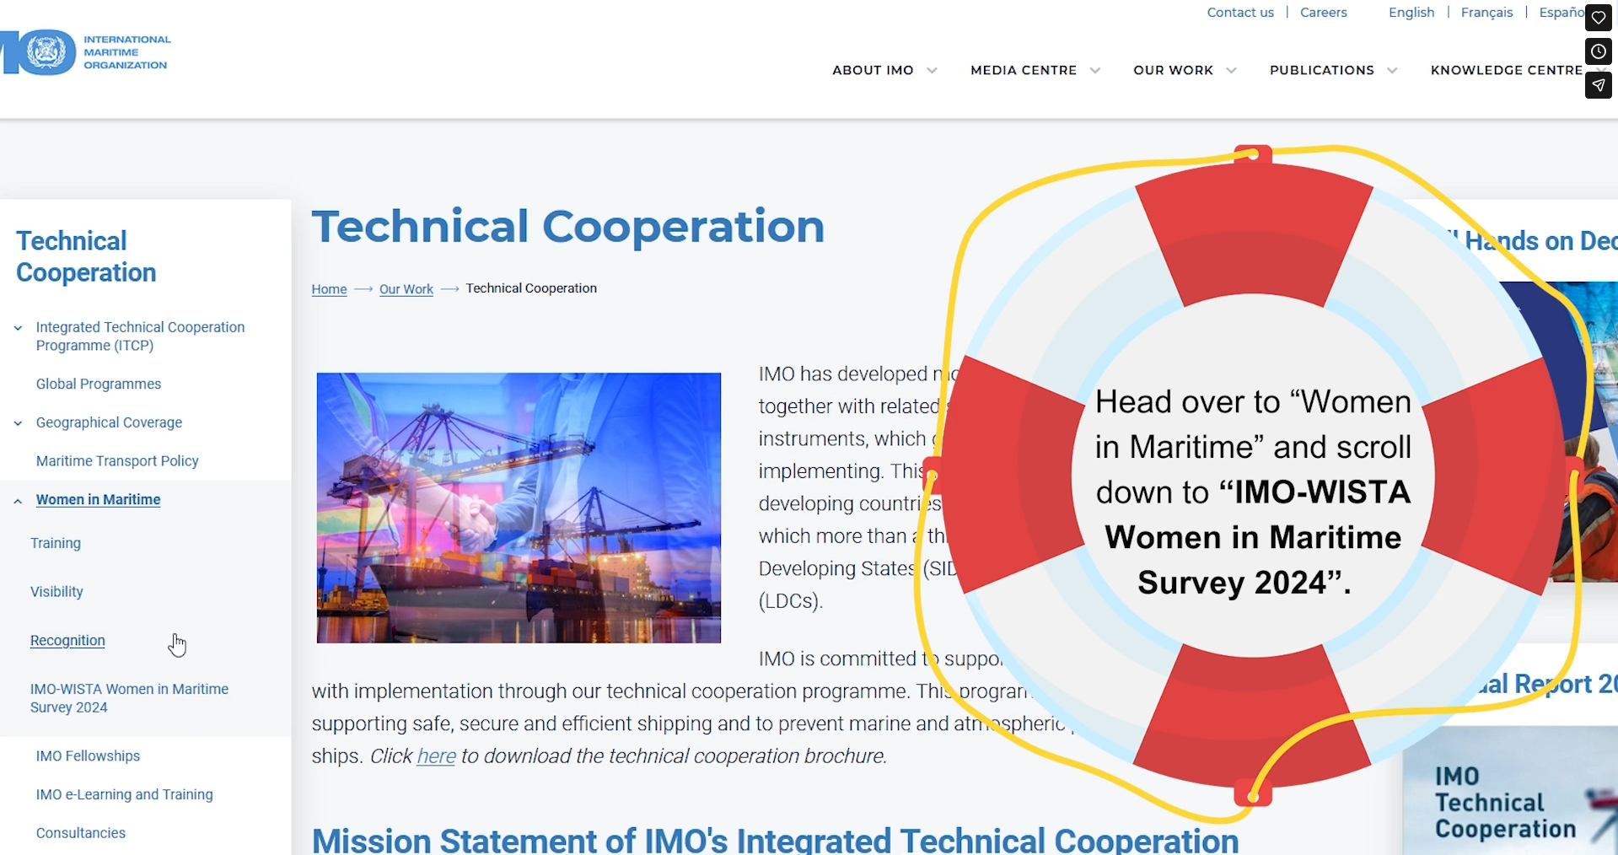Image resolution: width=1618 pixels, height=855 pixels.
Task: Click the paper plane share icon
Action: point(1598,85)
